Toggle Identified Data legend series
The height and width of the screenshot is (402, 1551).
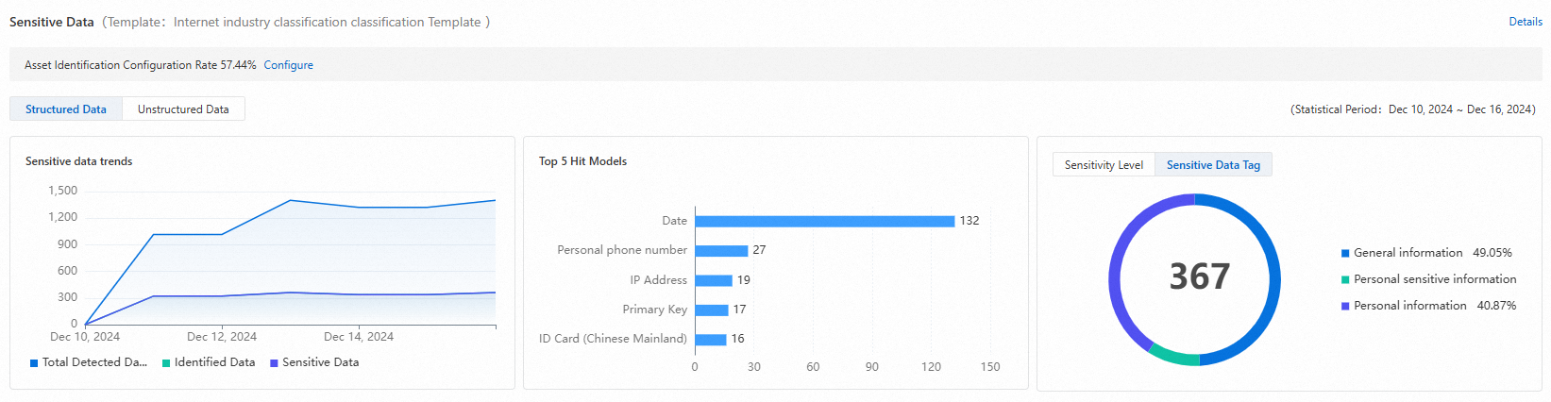pos(209,362)
